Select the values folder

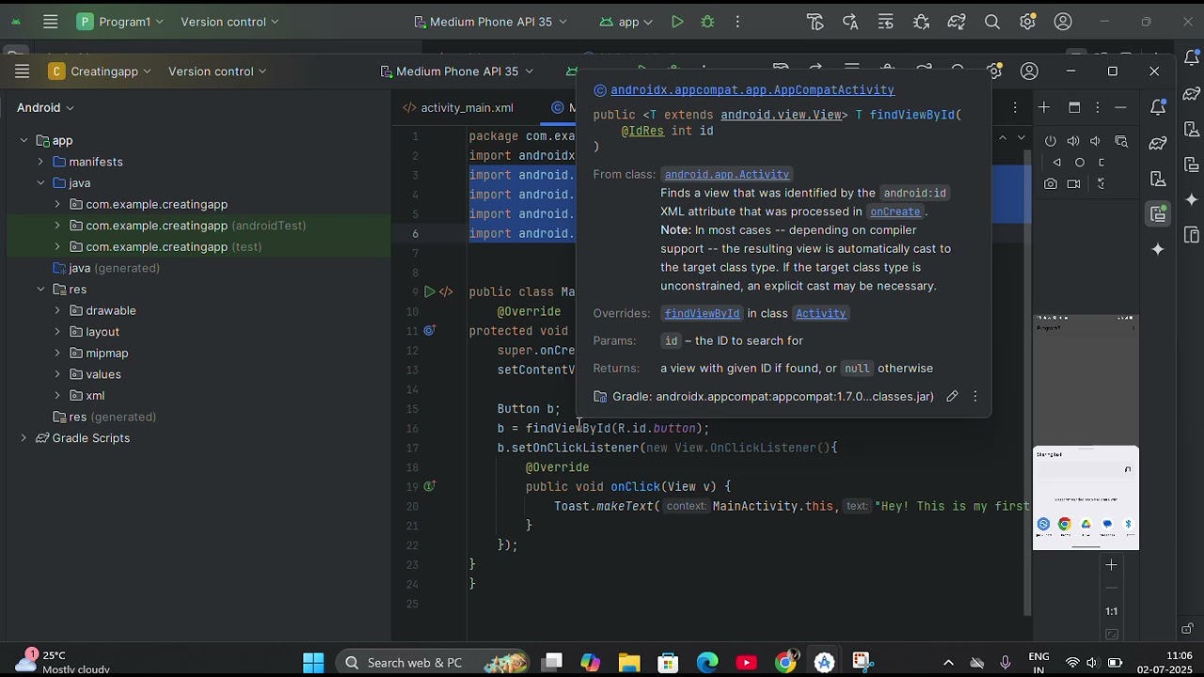click(x=95, y=374)
